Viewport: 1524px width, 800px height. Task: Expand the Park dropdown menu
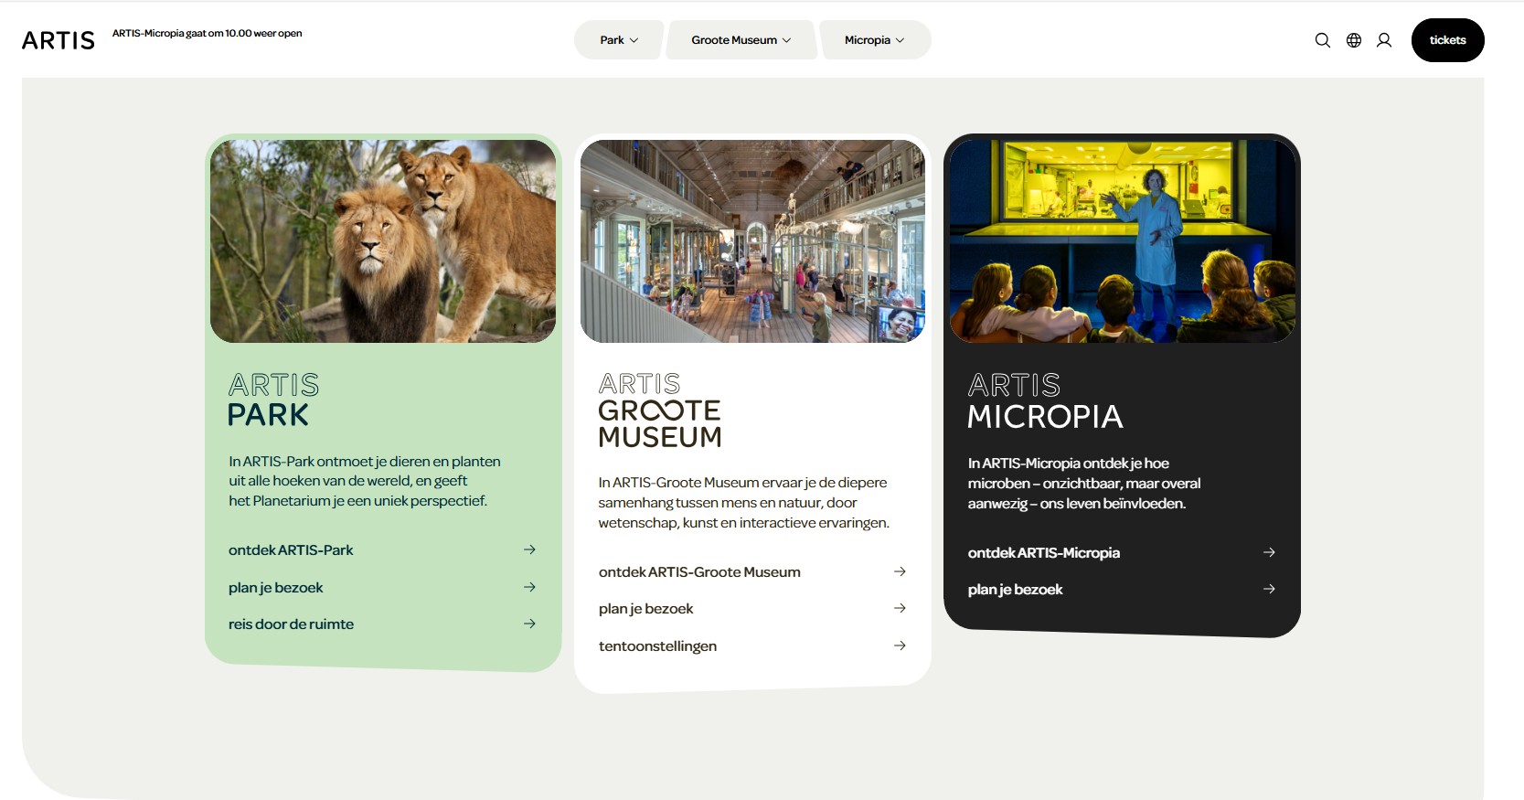[619, 40]
